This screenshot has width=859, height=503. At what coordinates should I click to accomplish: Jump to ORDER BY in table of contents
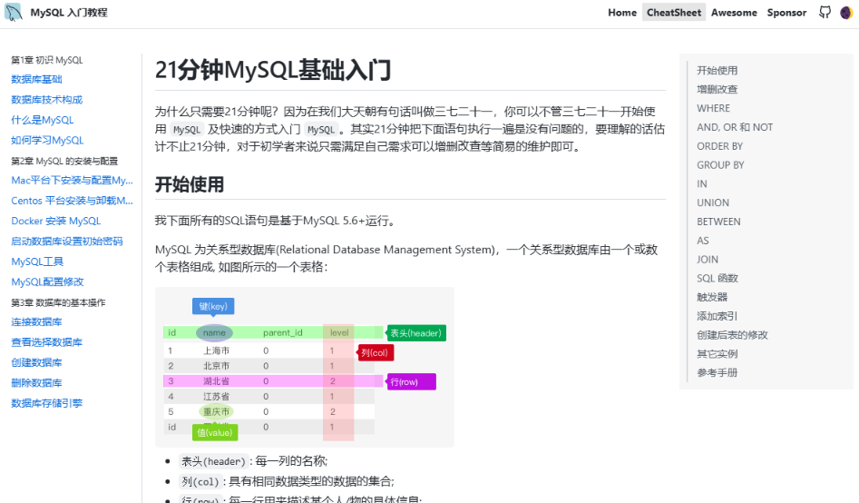click(720, 146)
